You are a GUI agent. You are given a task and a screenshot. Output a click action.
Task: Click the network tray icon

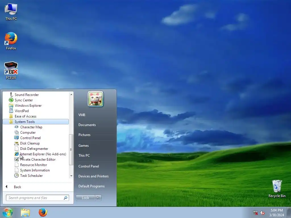pyautogui.click(x=255, y=213)
